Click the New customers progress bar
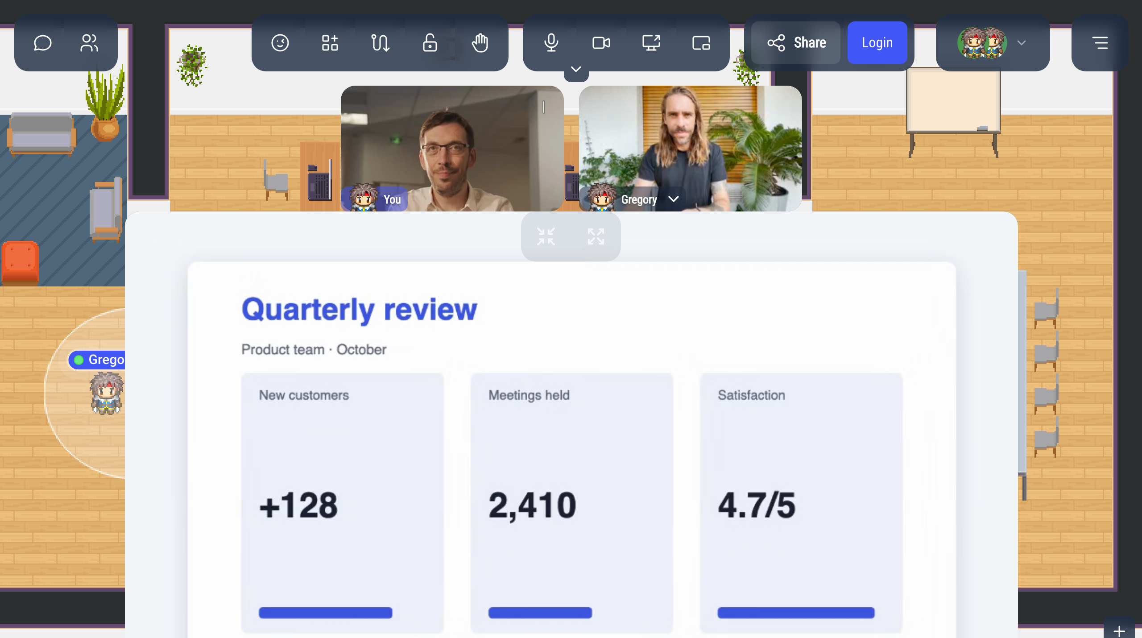1142x638 pixels. [326, 613]
